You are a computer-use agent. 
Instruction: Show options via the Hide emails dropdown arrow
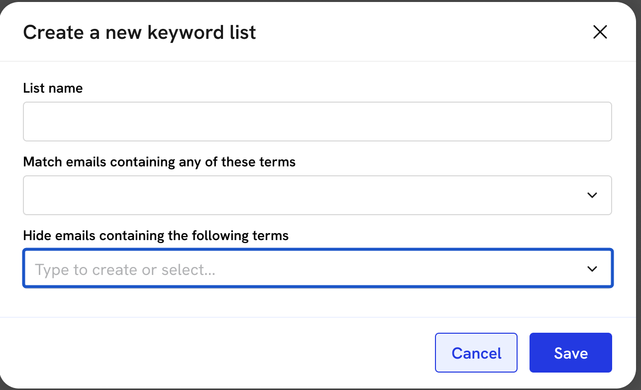592,269
